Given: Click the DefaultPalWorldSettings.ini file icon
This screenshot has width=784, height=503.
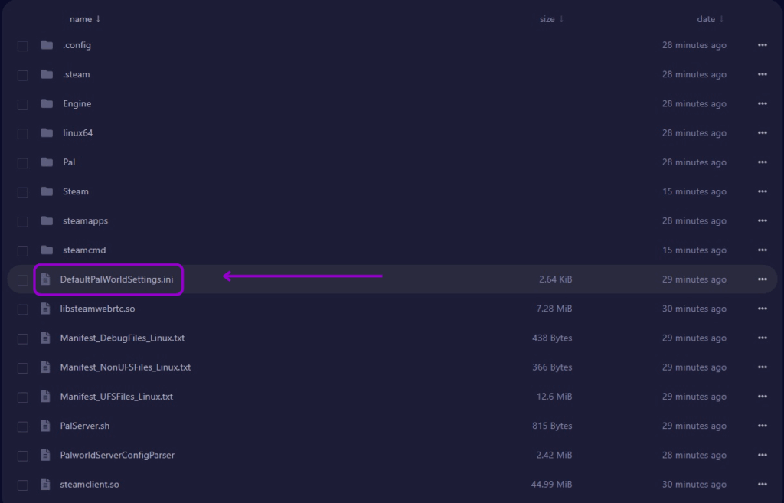Looking at the screenshot, I should (x=45, y=279).
